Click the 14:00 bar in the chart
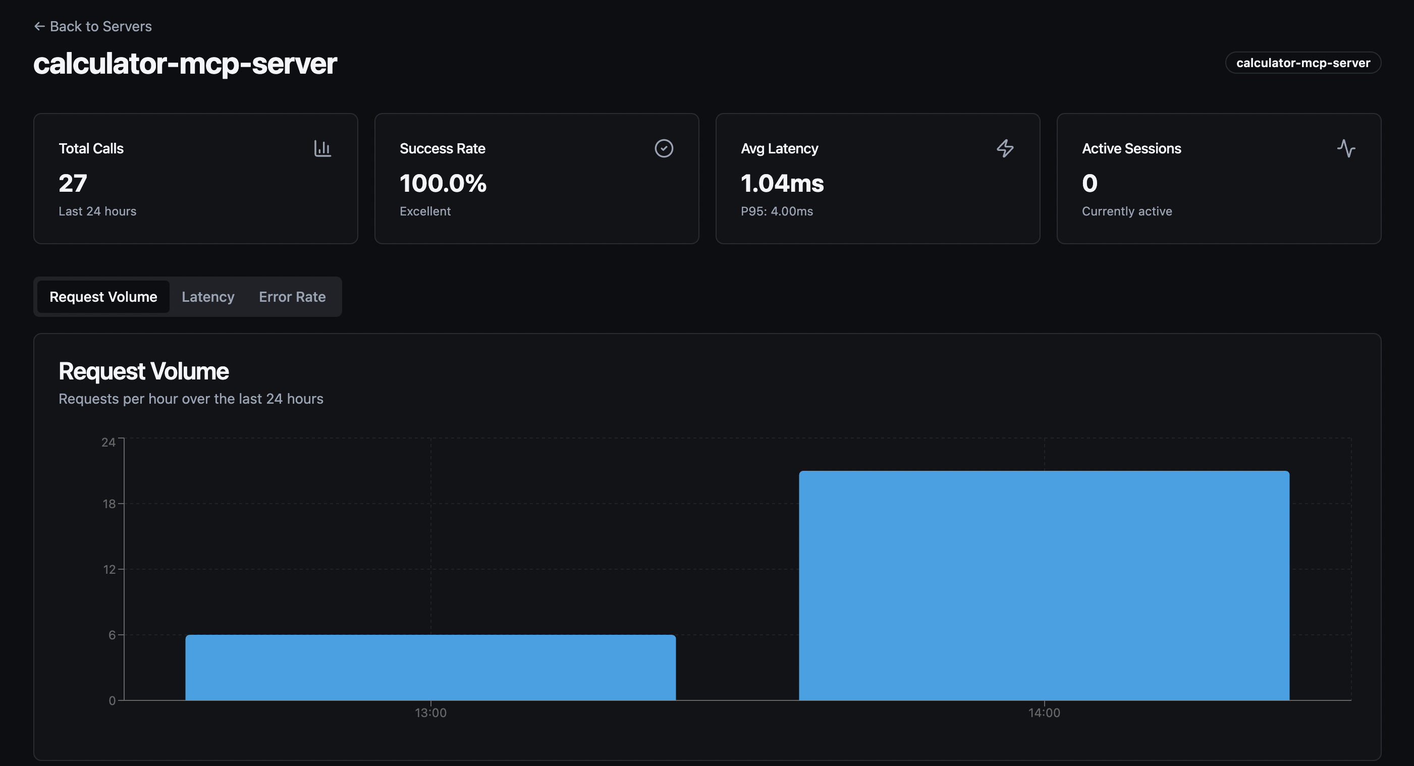The width and height of the screenshot is (1414, 766). pyautogui.click(x=1044, y=585)
